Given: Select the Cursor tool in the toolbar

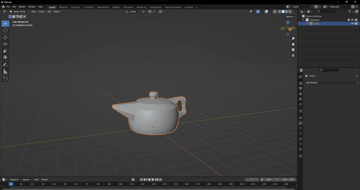Looking at the screenshot, I should click(5, 30).
